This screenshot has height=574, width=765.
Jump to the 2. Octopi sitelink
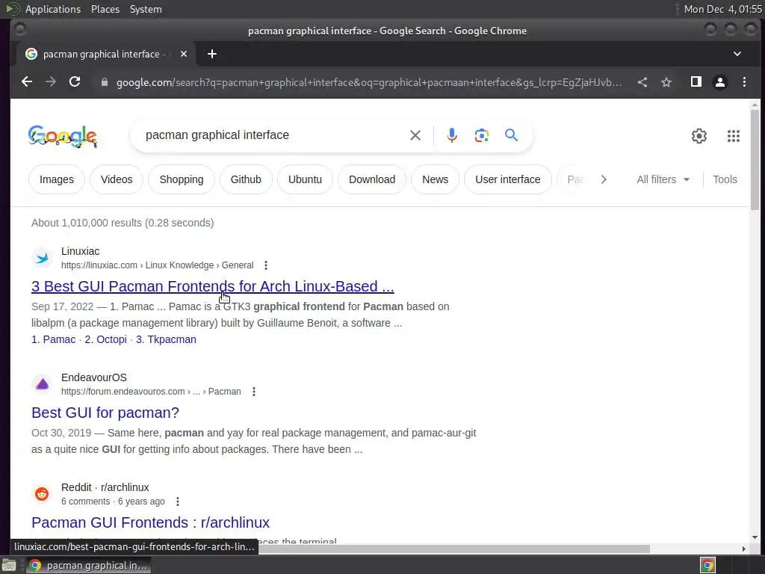(x=106, y=340)
